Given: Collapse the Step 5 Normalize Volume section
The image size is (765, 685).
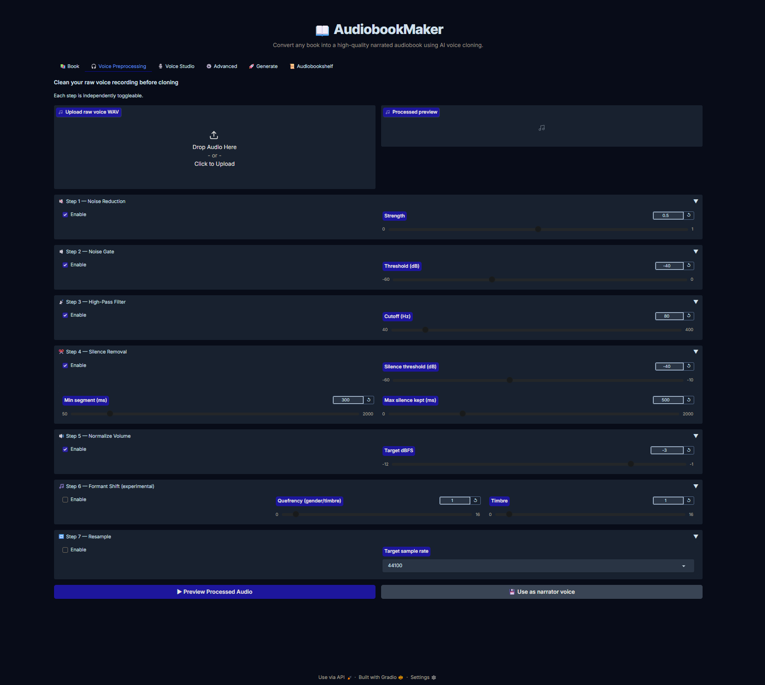Looking at the screenshot, I should [696, 436].
